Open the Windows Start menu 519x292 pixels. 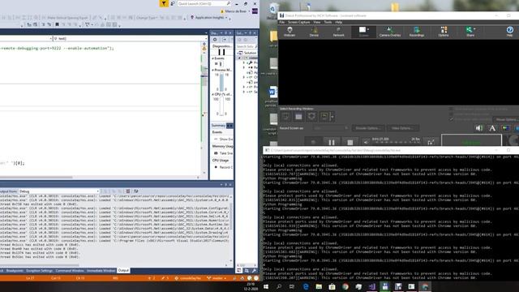(x=266, y=286)
